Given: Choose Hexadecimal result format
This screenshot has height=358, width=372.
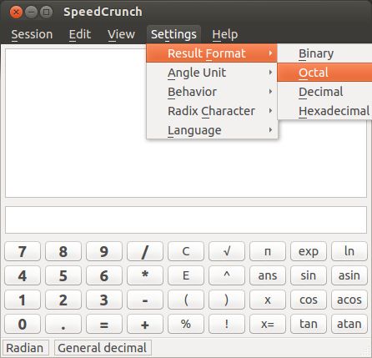Looking at the screenshot, I should pyautogui.click(x=324, y=111).
